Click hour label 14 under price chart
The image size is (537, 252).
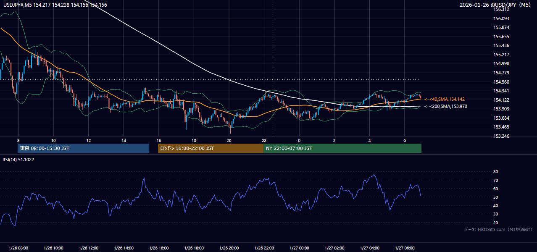(124, 140)
